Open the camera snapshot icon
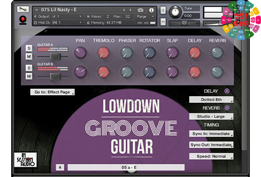Image resolution: width=261 pixels, height=177 pixels. [141, 10]
